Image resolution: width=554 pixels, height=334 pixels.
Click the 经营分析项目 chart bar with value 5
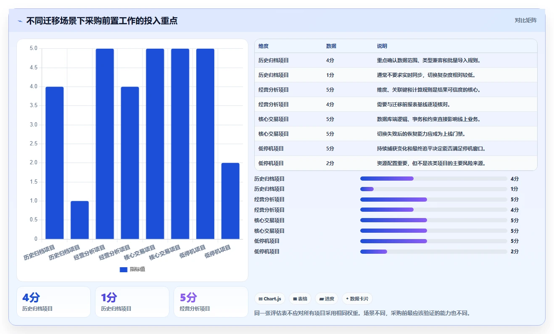click(x=105, y=144)
